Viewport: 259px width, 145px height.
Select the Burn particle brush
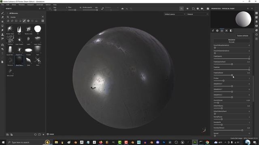pyautogui.click(x=19, y=30)
